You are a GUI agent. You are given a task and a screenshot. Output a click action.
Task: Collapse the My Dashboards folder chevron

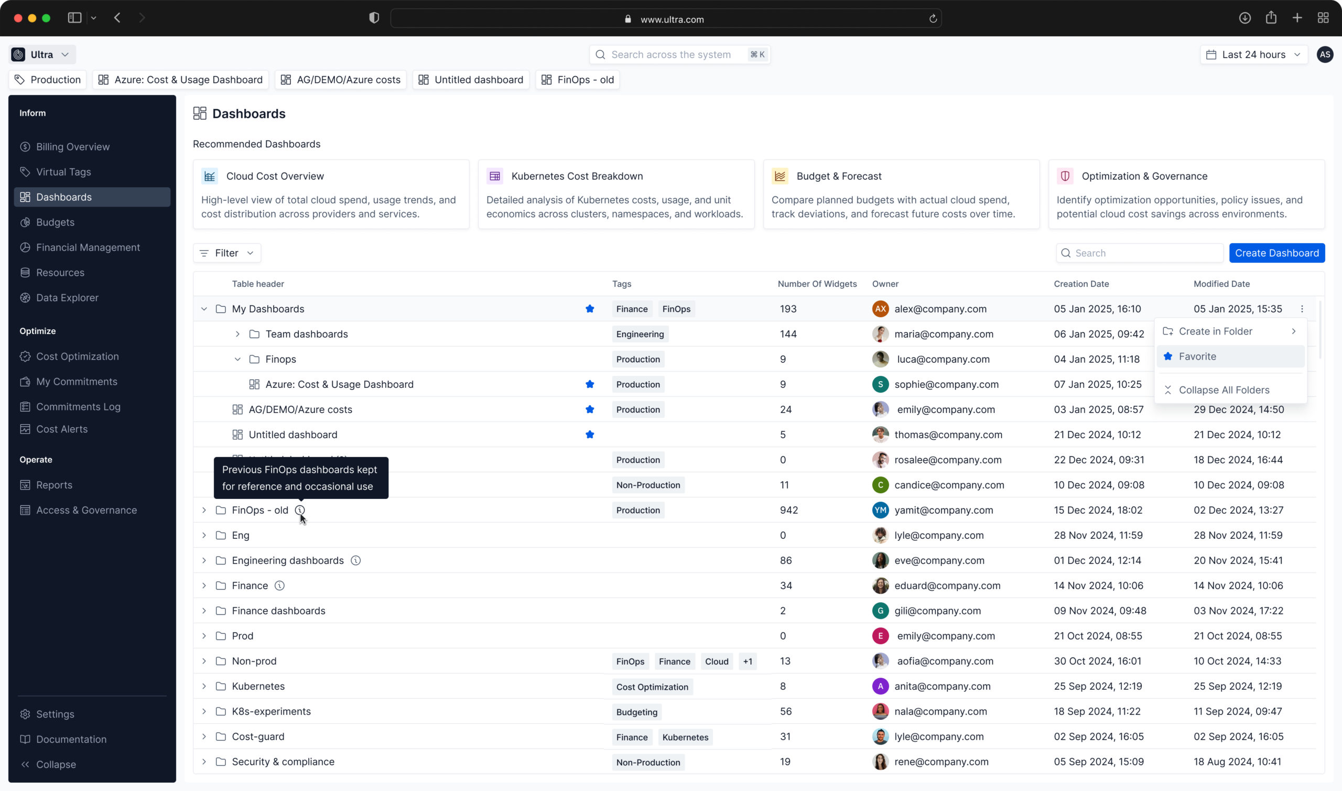pyautogui.click(x=204, y=309)
